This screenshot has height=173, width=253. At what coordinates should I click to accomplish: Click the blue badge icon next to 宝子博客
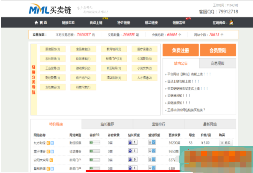pyautogui.click(x=52, y=151)
